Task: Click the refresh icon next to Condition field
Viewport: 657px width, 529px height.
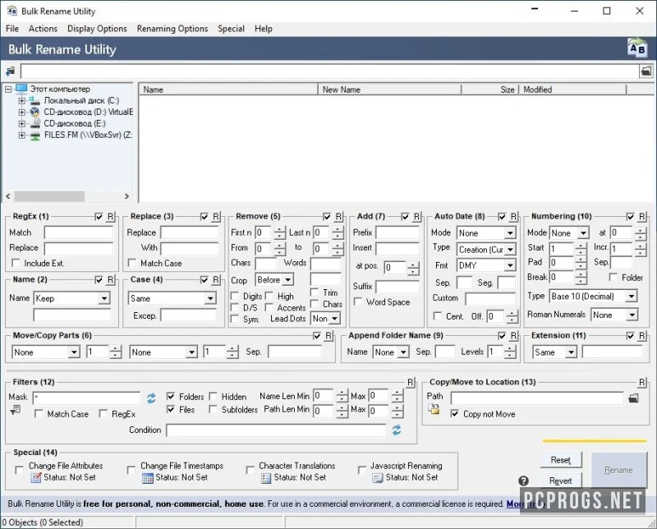Action: pyautogui.click(x=397, y=430)
